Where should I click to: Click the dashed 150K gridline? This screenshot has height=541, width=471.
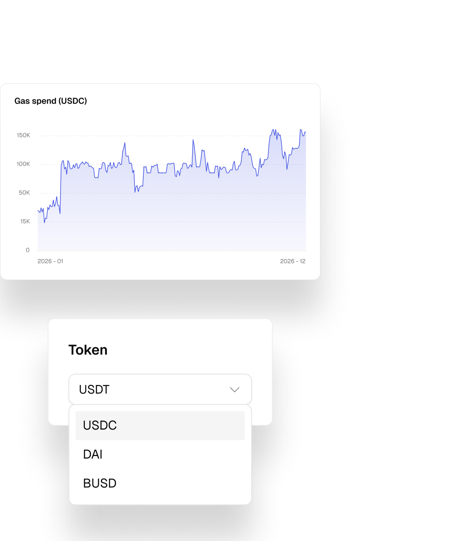tap(173, 136)
